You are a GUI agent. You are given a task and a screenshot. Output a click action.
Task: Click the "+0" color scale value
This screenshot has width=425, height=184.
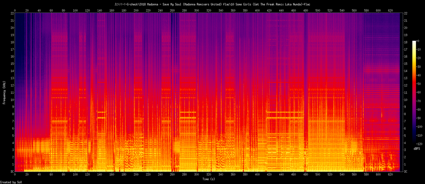coord(418,41)
